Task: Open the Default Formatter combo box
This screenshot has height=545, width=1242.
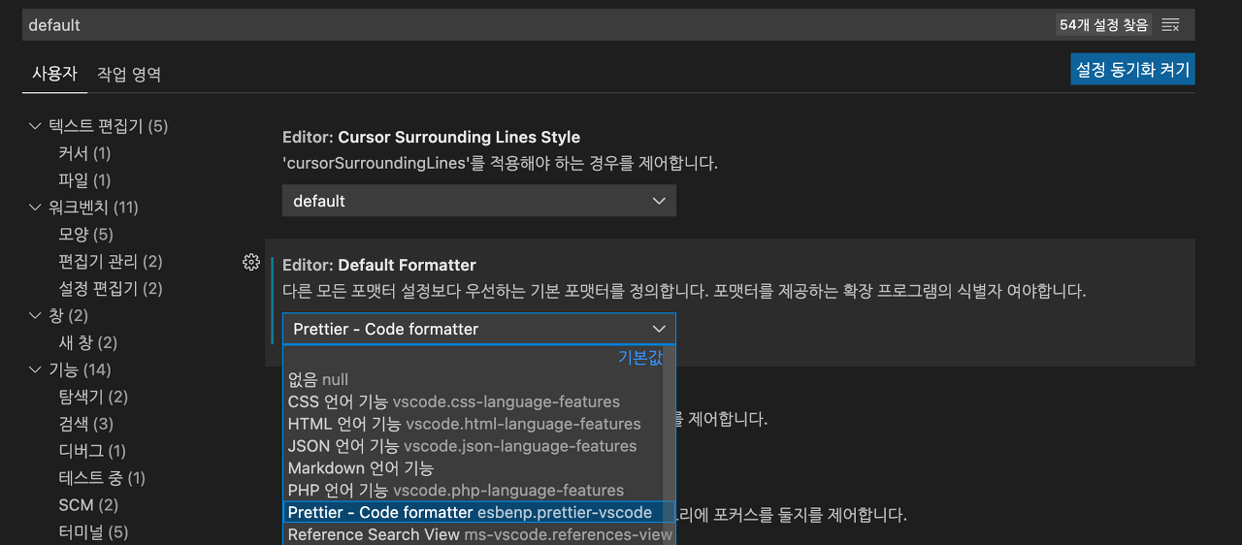Action: (479, 329)
